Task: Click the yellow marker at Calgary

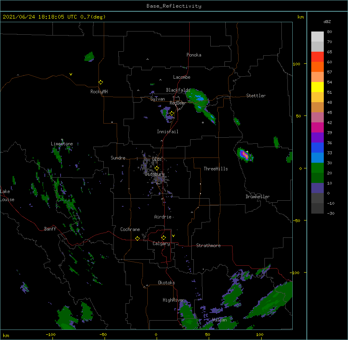Action: (164, 238)
